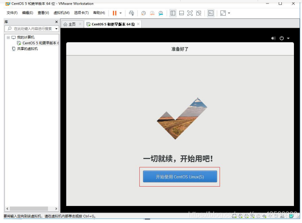This screenshot has width=302, height=223.
Task: Open the power options dropdown next to pause
Action: point(121,13)
